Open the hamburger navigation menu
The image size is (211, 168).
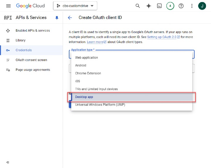8,6
